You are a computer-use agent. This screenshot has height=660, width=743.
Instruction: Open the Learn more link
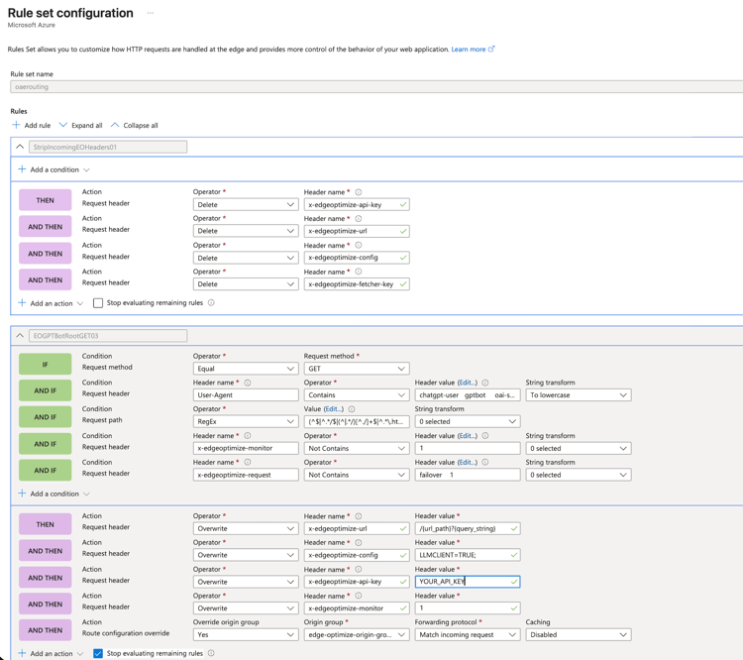point(473,50)
